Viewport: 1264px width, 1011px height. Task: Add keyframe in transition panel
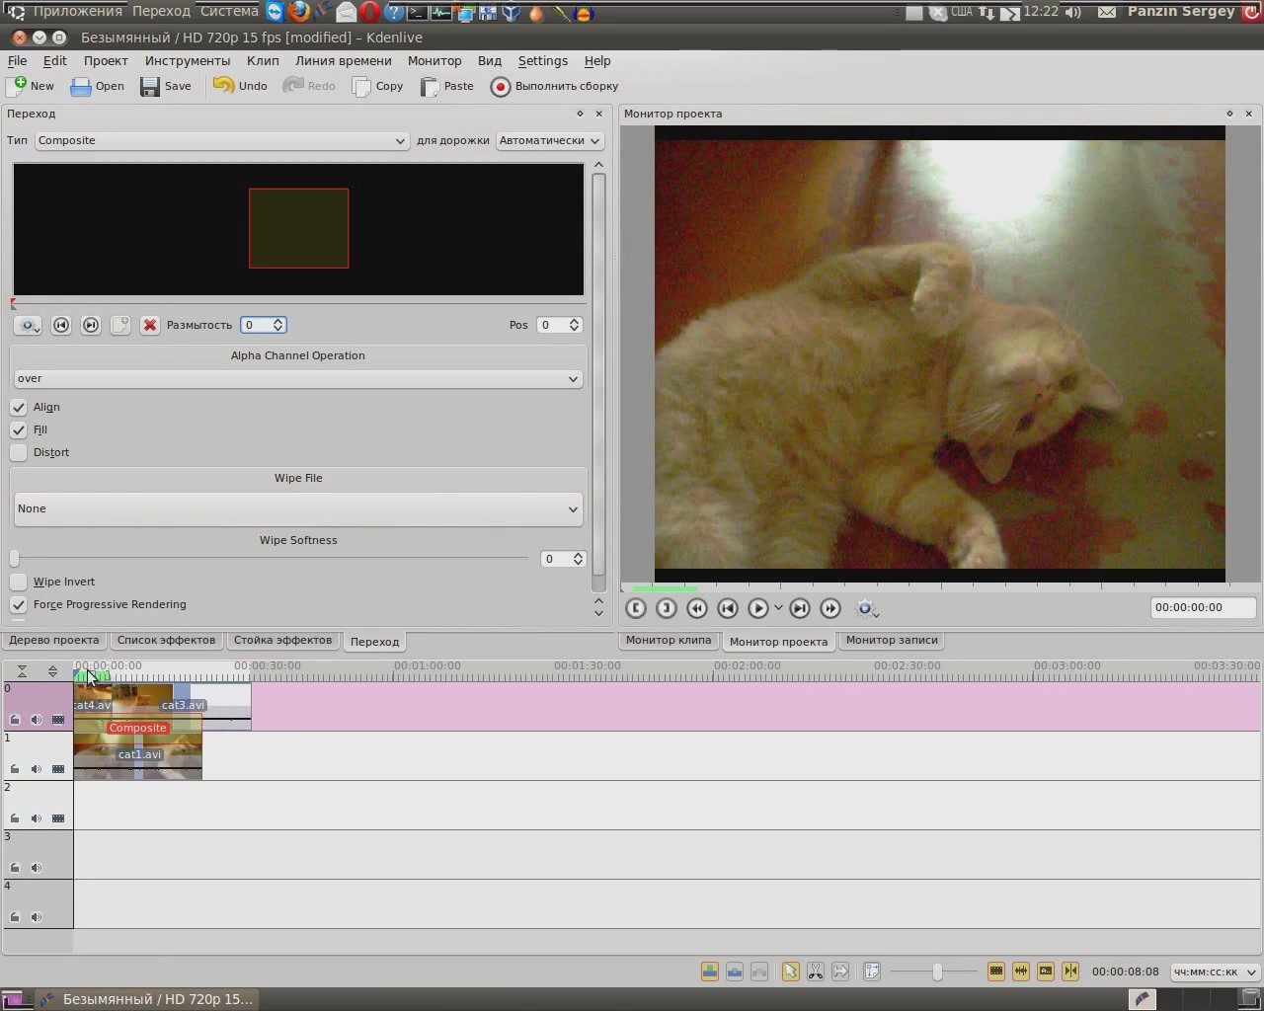coord(120,325)
